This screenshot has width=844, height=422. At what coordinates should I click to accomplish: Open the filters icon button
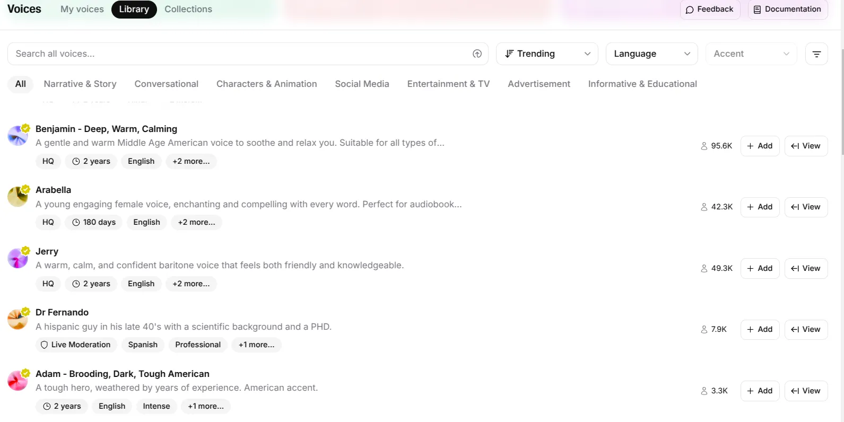(x=816, y=54)
